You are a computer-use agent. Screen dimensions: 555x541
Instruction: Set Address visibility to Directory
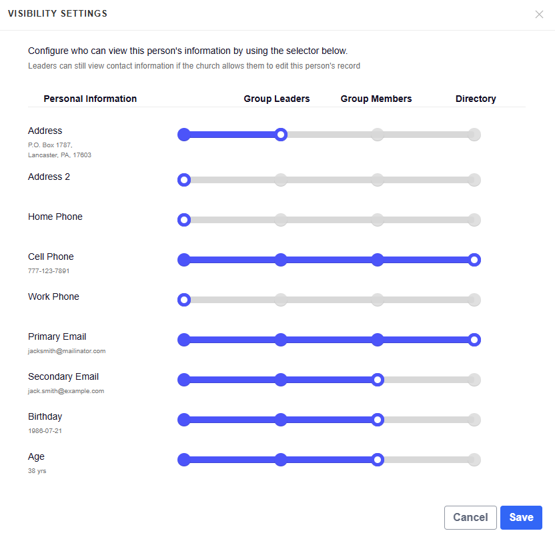474,135
